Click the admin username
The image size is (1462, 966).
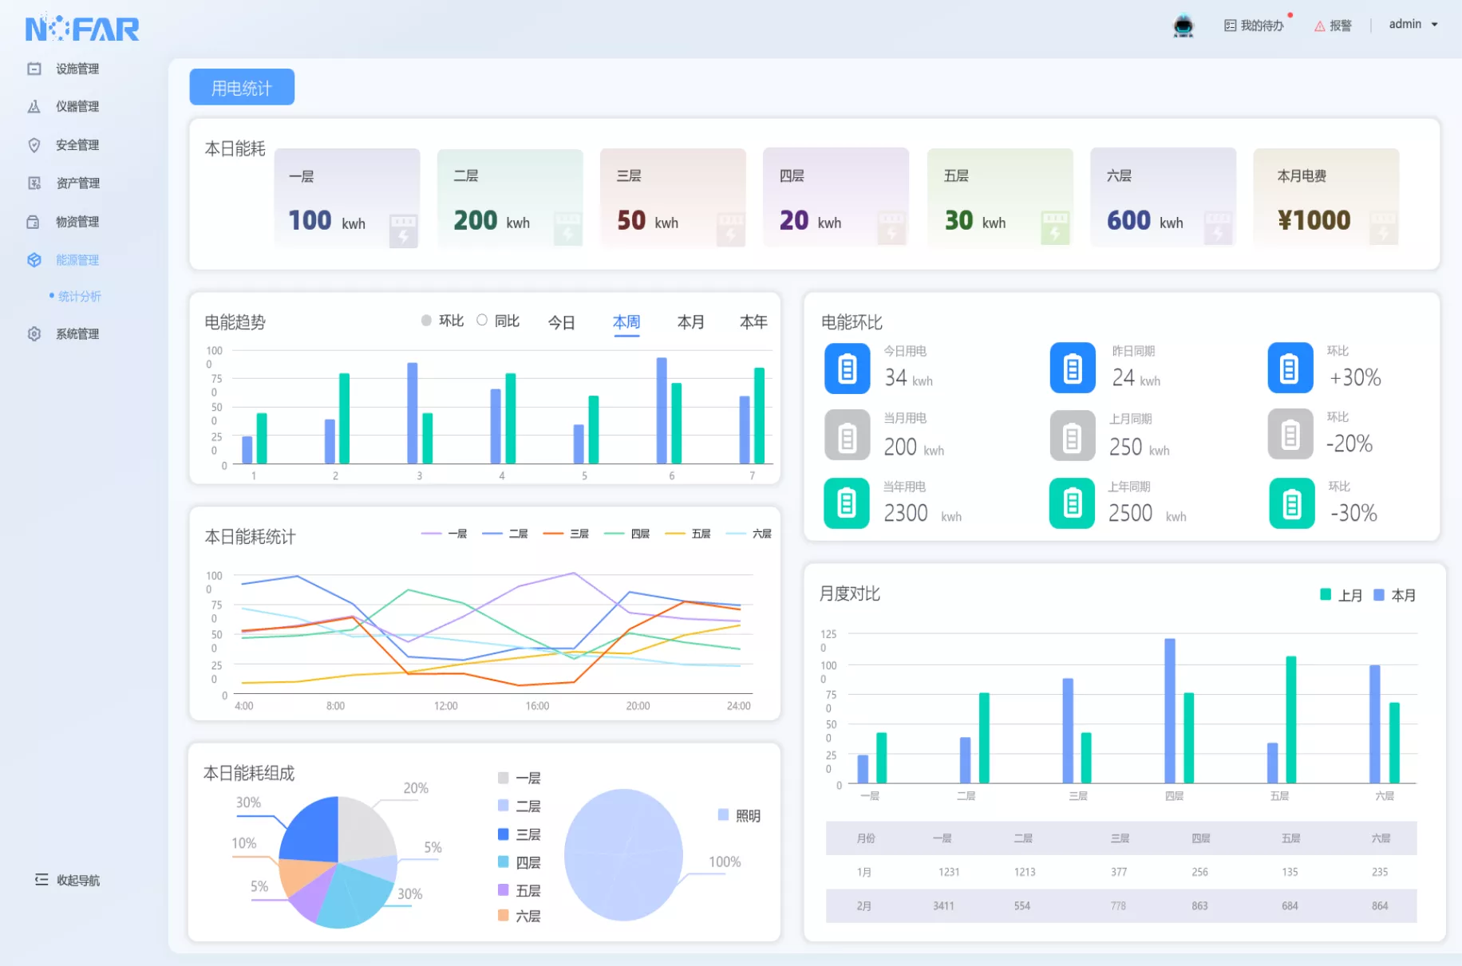pyautogui.click(x=1405, y=24)
